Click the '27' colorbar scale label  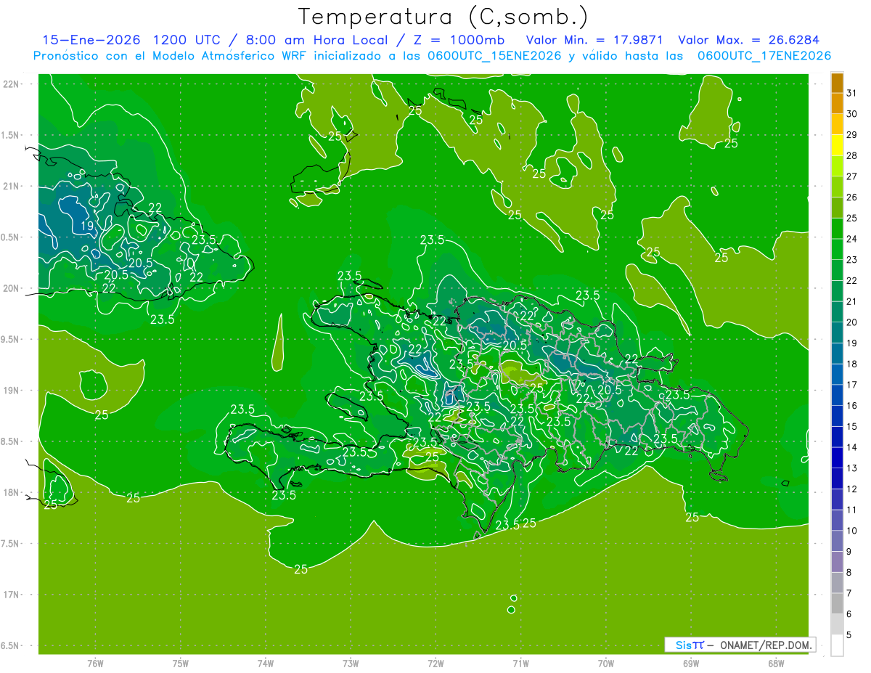[x=852, y=176]
